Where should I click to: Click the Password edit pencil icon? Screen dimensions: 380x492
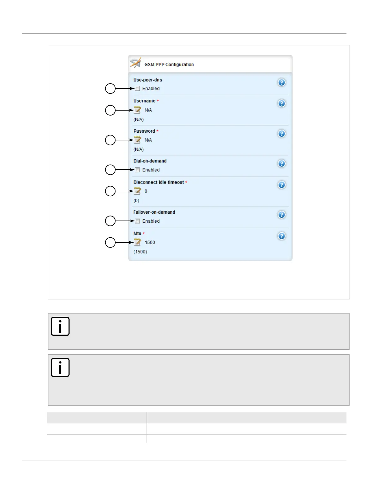137,140
